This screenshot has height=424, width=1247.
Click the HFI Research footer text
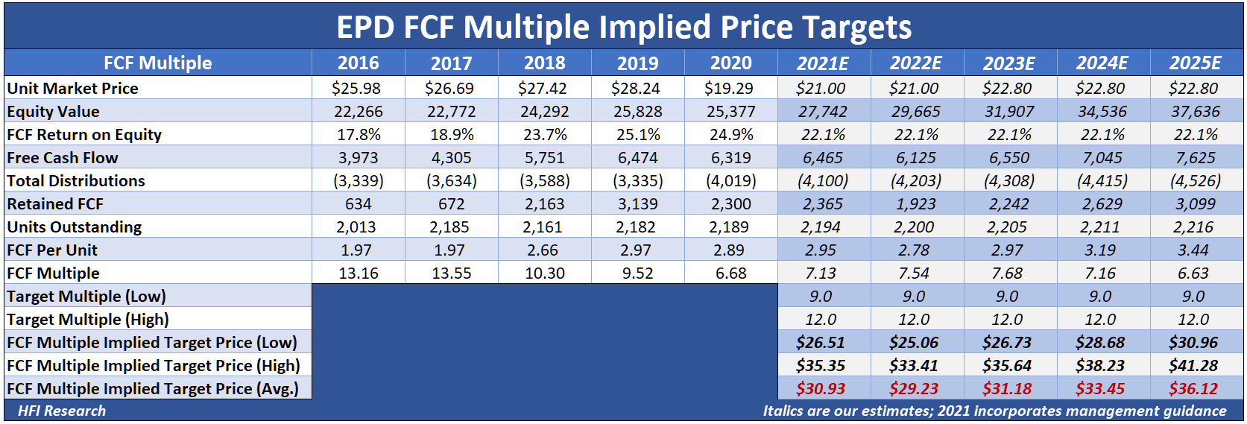62,411
